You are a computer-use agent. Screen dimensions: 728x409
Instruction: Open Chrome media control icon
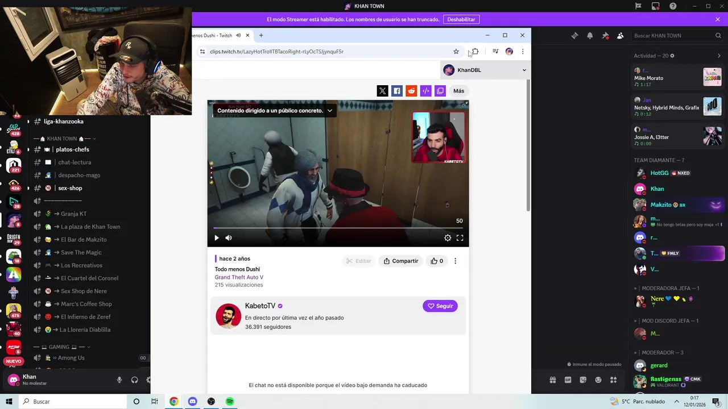pos(495,51)
